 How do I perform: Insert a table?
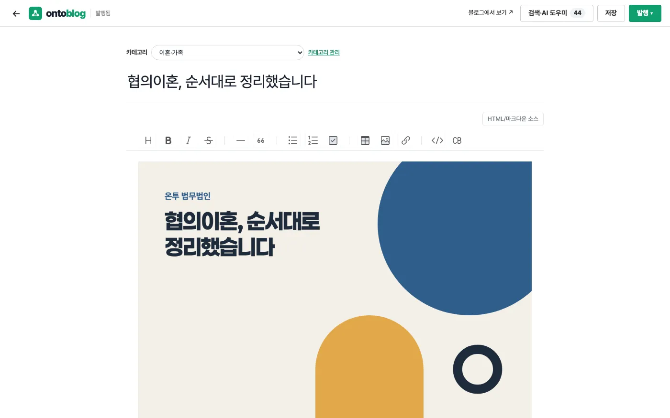point(365,140)
